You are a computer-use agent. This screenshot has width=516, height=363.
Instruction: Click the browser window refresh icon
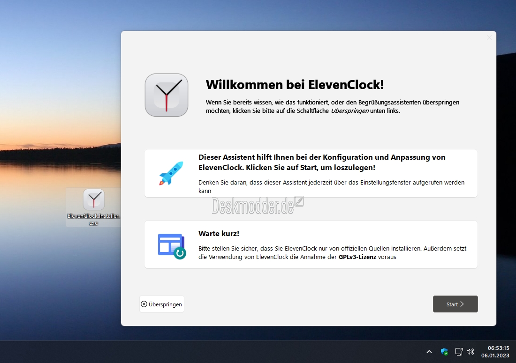172,246
